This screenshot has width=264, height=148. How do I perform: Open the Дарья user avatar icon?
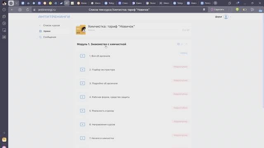(226, 17)
